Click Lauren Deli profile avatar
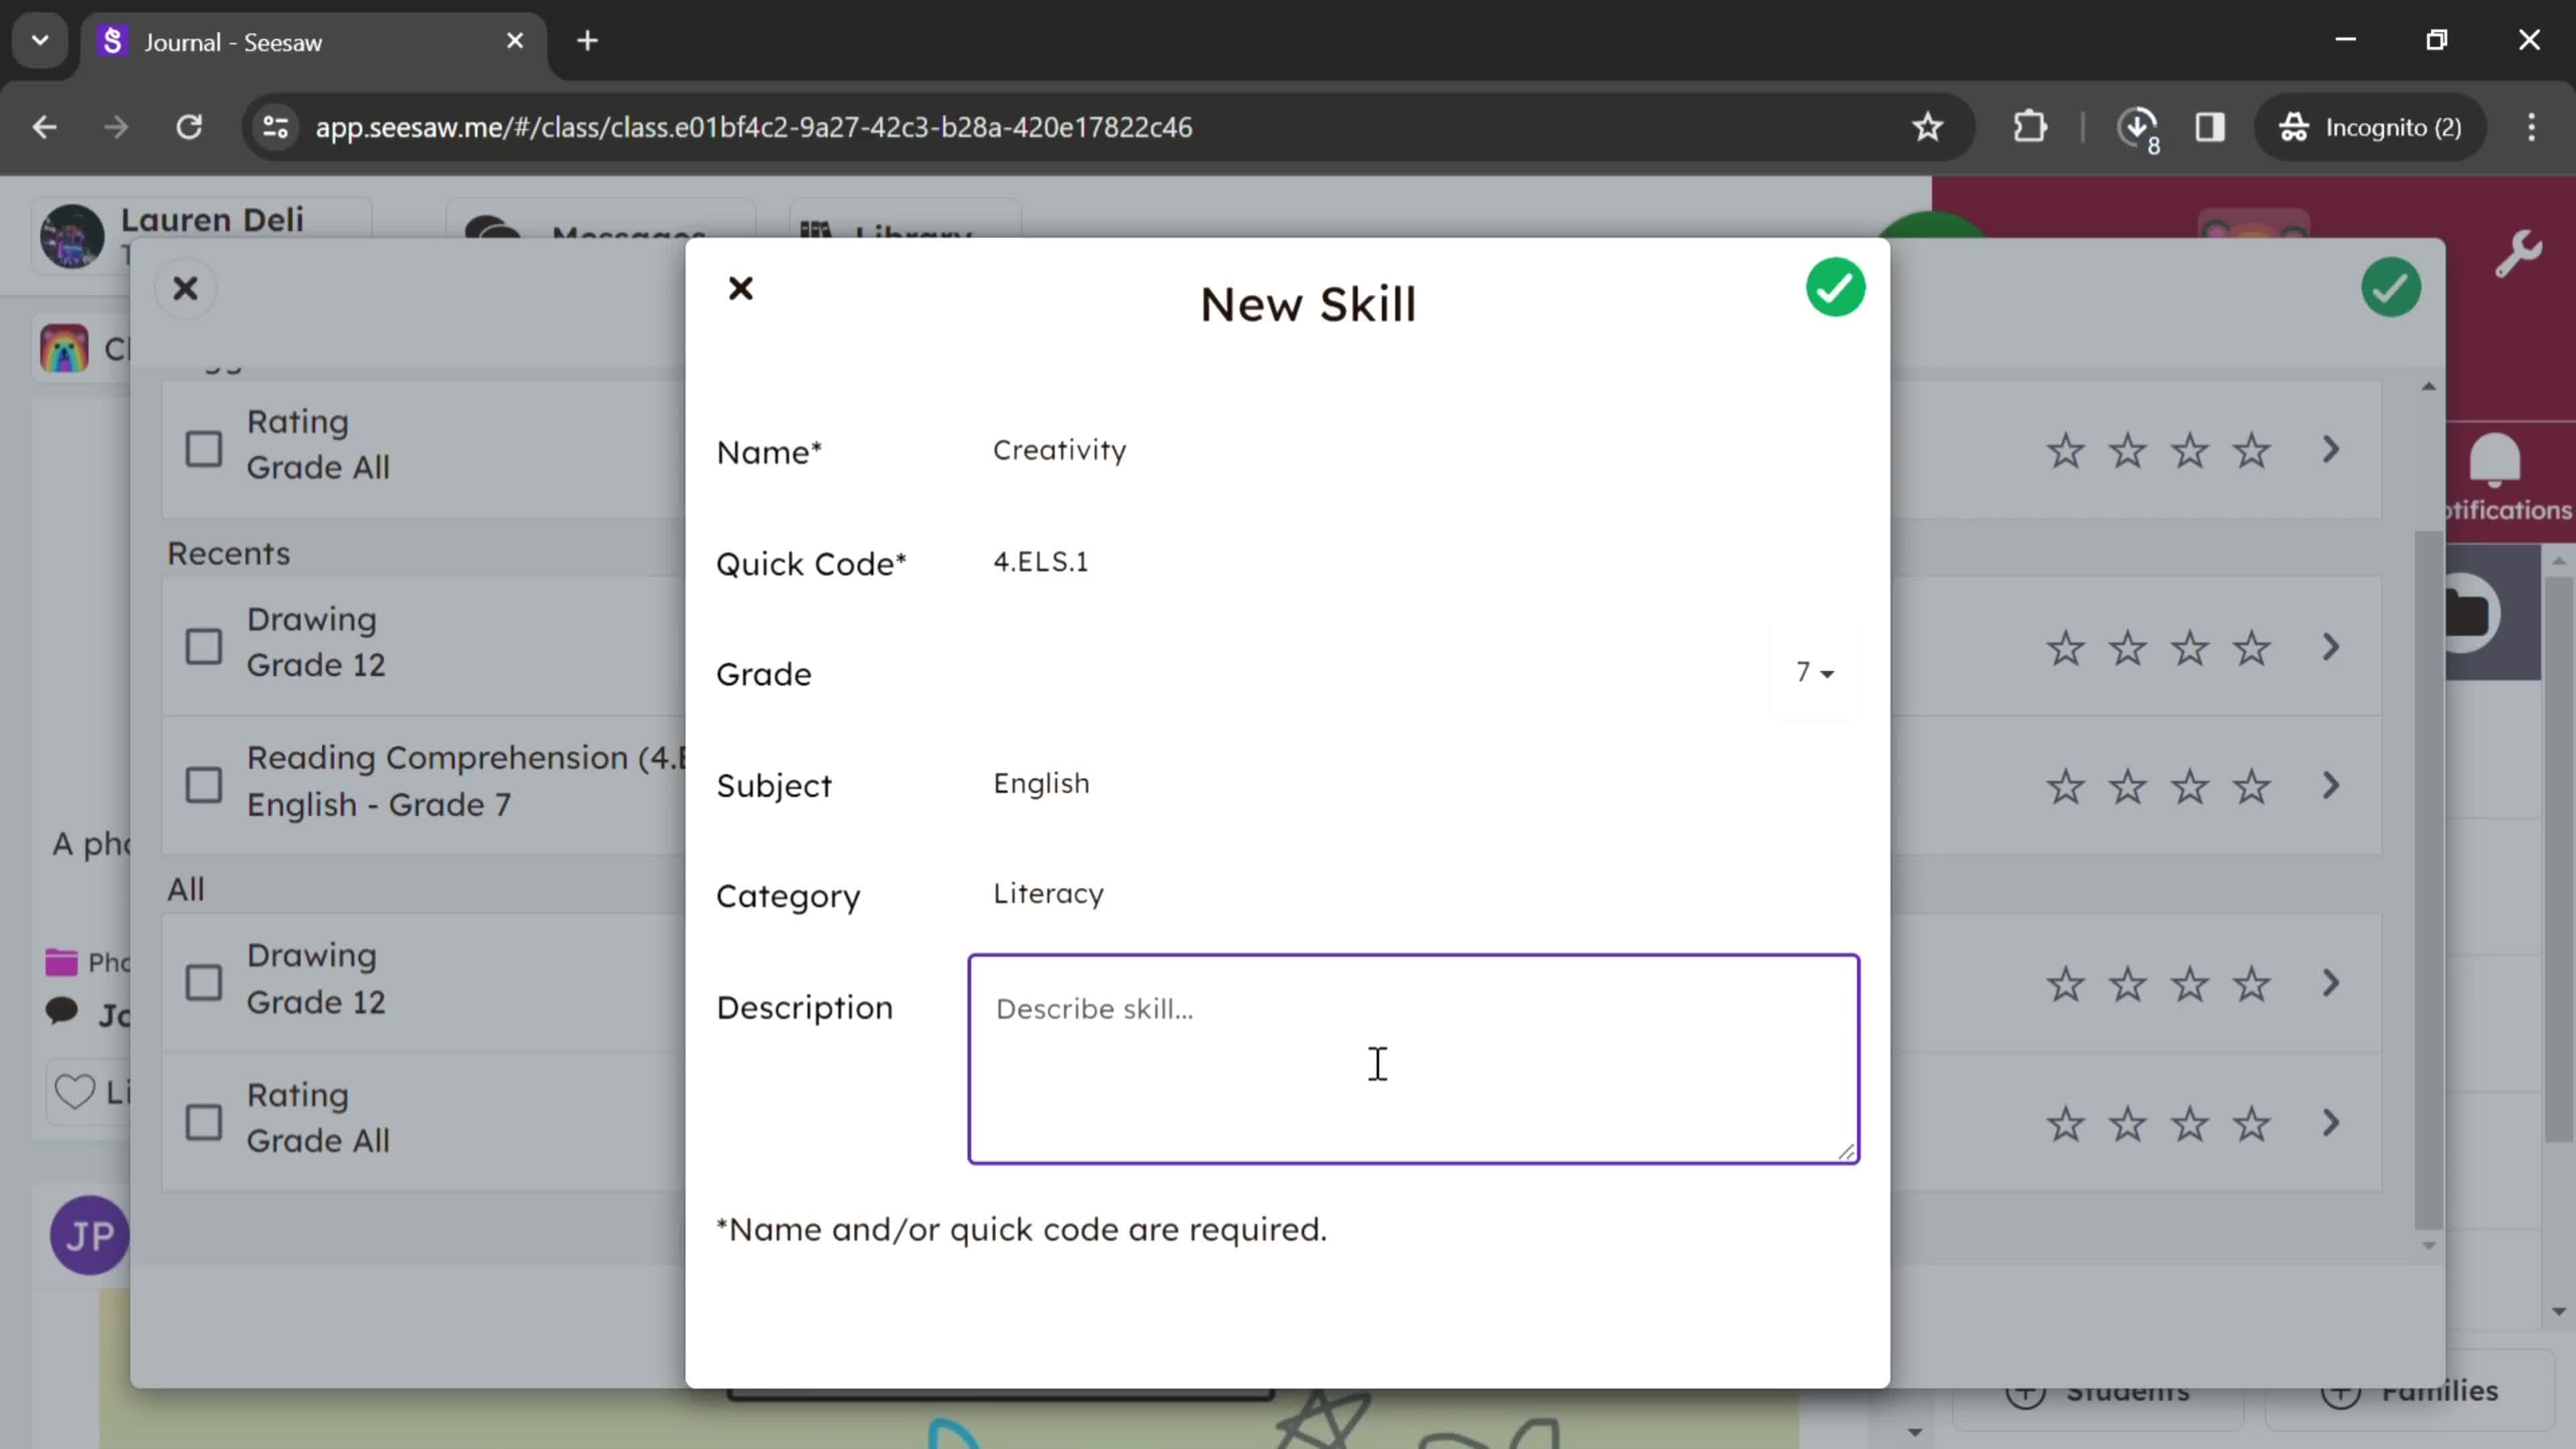This screenshot has width=2576, height=1449. (70, 231)
